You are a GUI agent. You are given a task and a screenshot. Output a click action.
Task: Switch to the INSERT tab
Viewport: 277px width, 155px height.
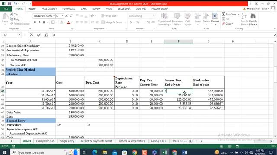(32, 9)
